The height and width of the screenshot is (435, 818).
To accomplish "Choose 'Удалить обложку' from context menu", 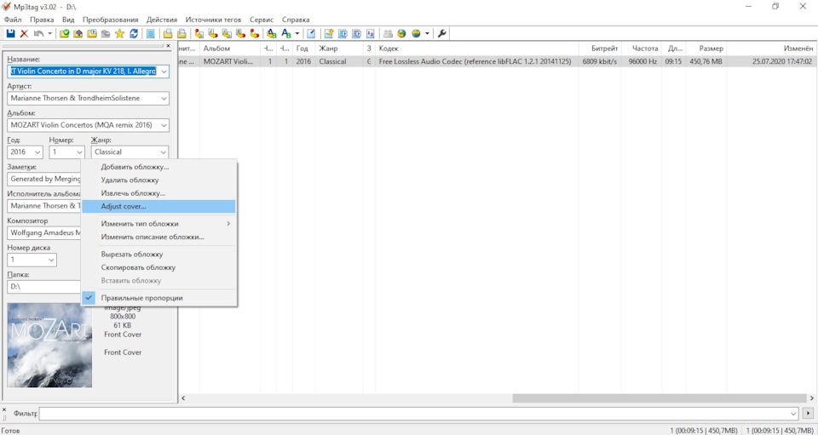I will point(159,180).
